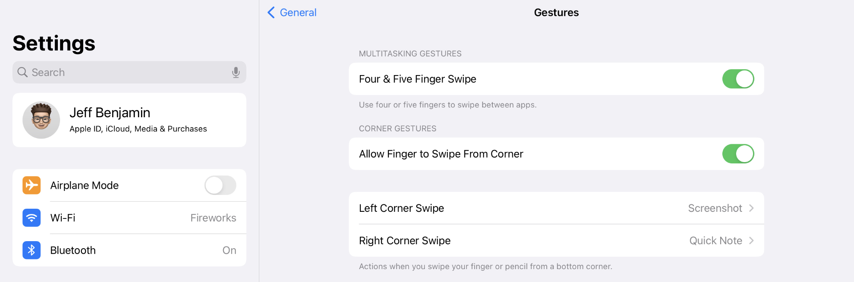Click the back chevron arrow icon
The width and height of the screenshot is (854, 282).
(271, 12)
